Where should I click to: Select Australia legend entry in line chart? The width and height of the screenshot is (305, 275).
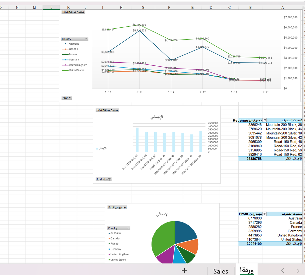click(x=71, y=44)
